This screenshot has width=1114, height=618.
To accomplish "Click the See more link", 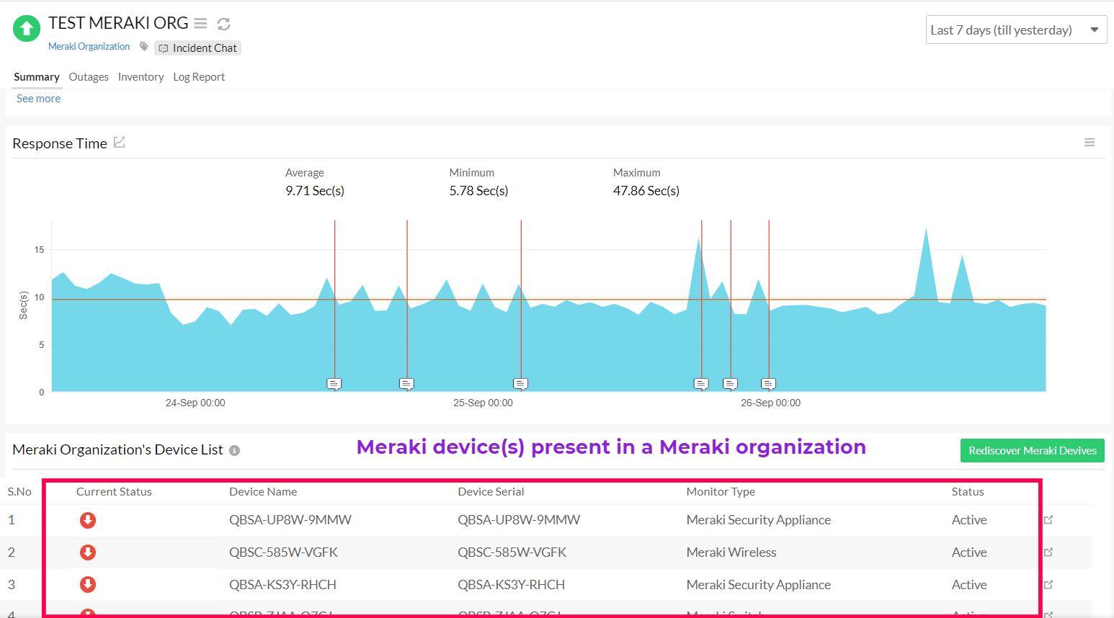I will pos(39,99).
